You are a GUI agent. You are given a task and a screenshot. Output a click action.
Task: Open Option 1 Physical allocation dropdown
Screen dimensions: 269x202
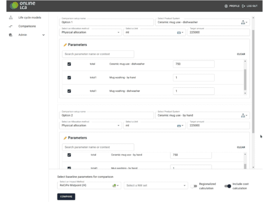pos(90,32)
